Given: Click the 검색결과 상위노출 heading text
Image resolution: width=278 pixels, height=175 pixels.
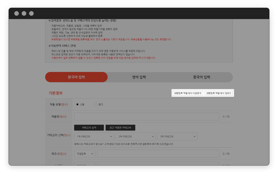Looking at the screenshot, I should click(82, 21).
